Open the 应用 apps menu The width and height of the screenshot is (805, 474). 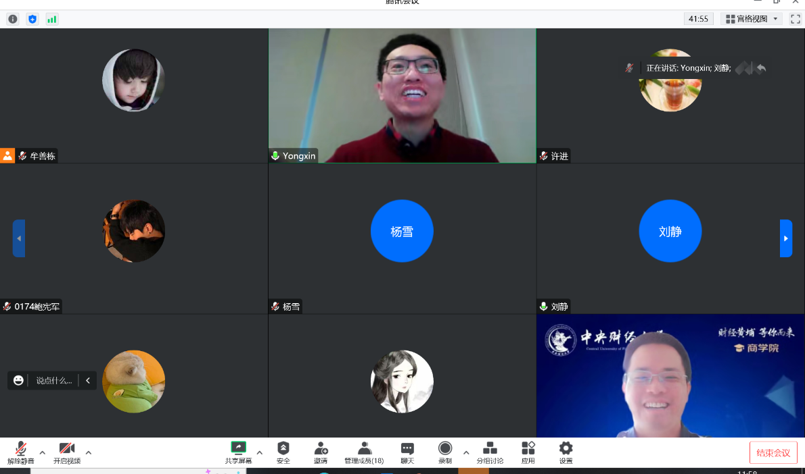pyautogui.click(x=528, y=452)
